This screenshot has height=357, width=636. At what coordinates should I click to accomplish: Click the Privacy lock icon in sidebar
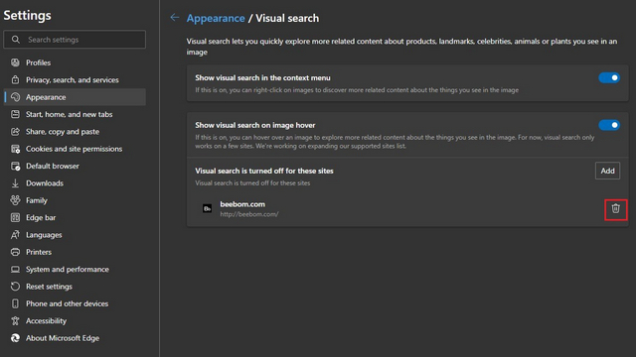click(x=16, y=79)
